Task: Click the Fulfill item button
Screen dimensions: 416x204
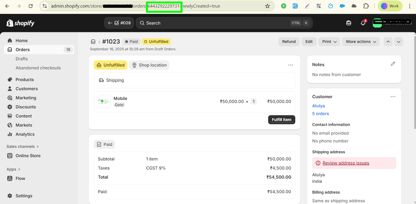Action: tap(282, 120)
